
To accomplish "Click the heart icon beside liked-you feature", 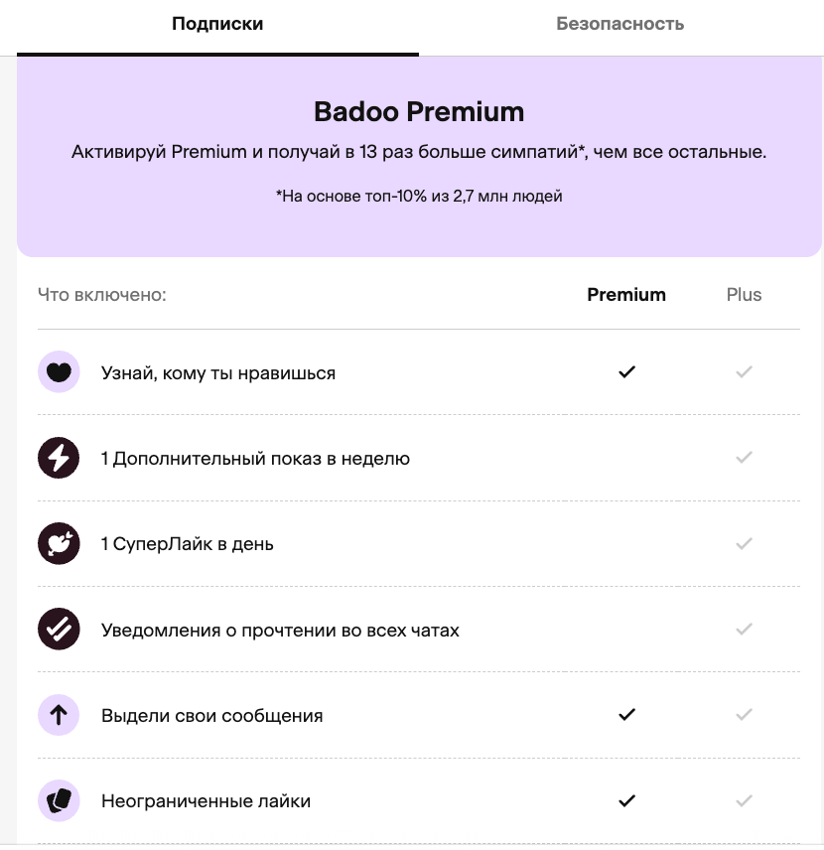I will (x=59, y=372).
